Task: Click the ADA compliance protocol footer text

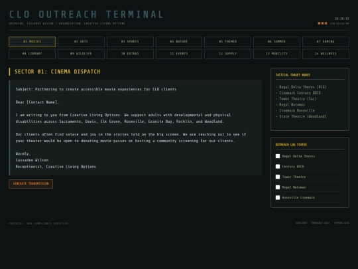Action: point(38,223)
